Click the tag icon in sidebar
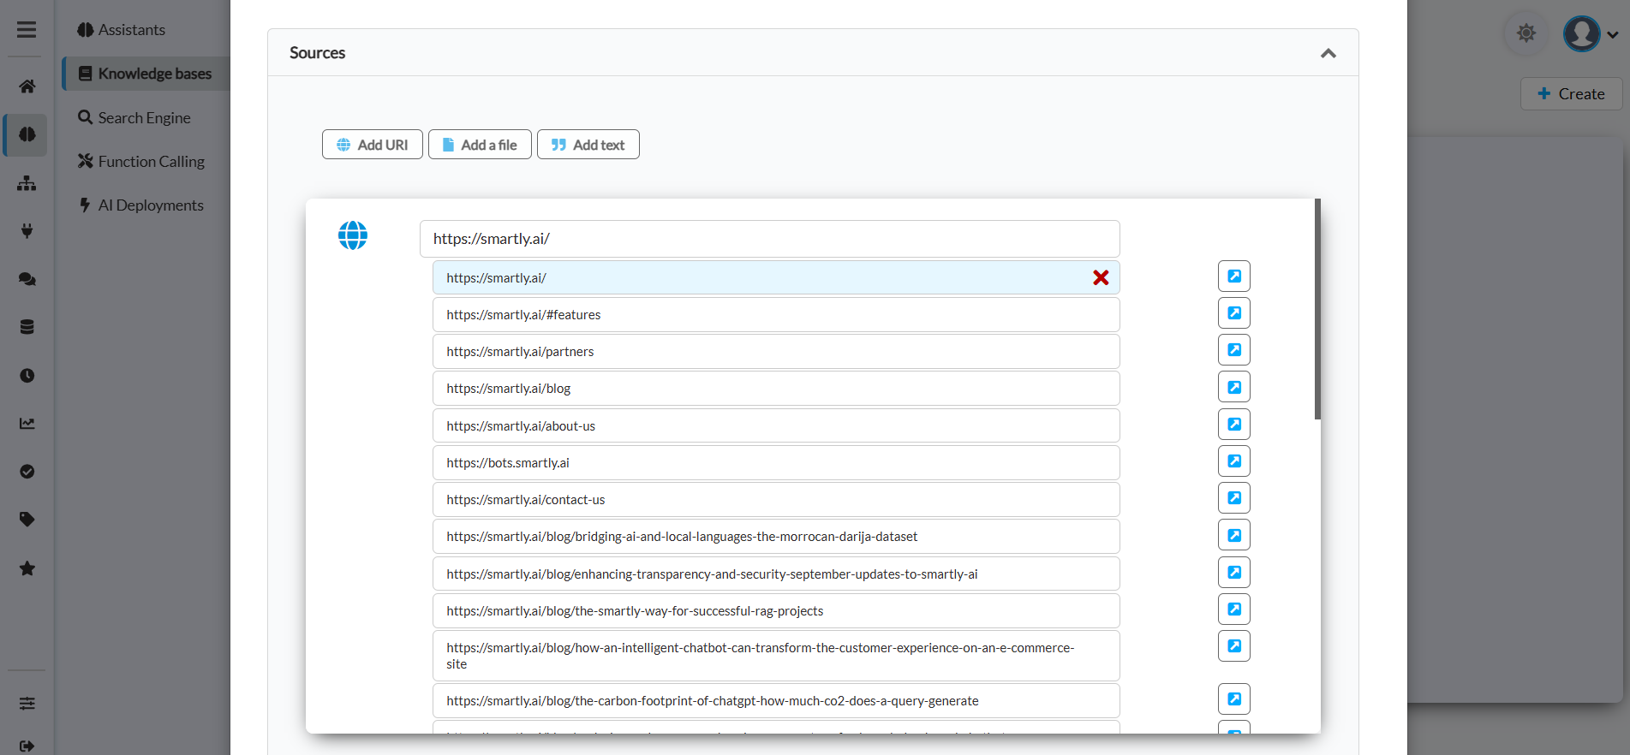The image size is (1630, 755). coord(27,520)
